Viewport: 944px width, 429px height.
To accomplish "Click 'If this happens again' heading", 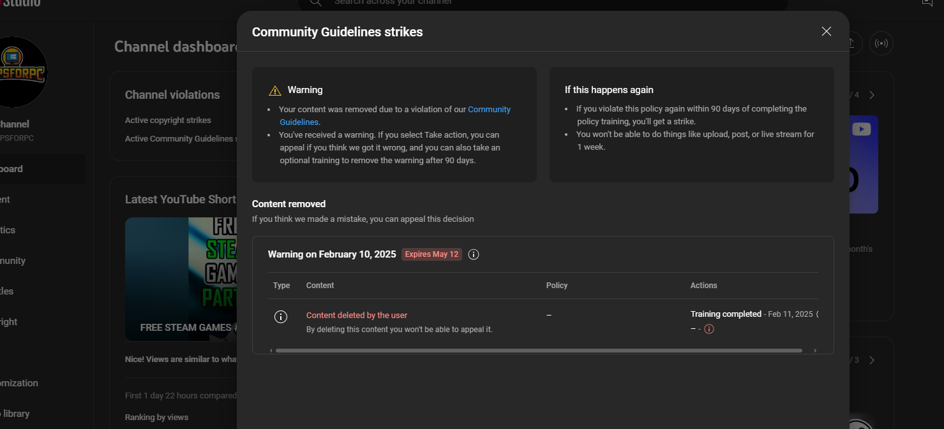I will 609,90.
